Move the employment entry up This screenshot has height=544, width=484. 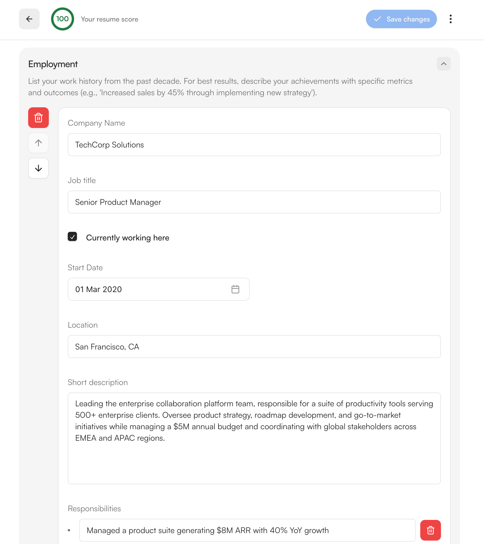click(x=38, y=143)
